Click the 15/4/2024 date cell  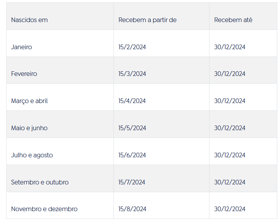tap(132, 101)
